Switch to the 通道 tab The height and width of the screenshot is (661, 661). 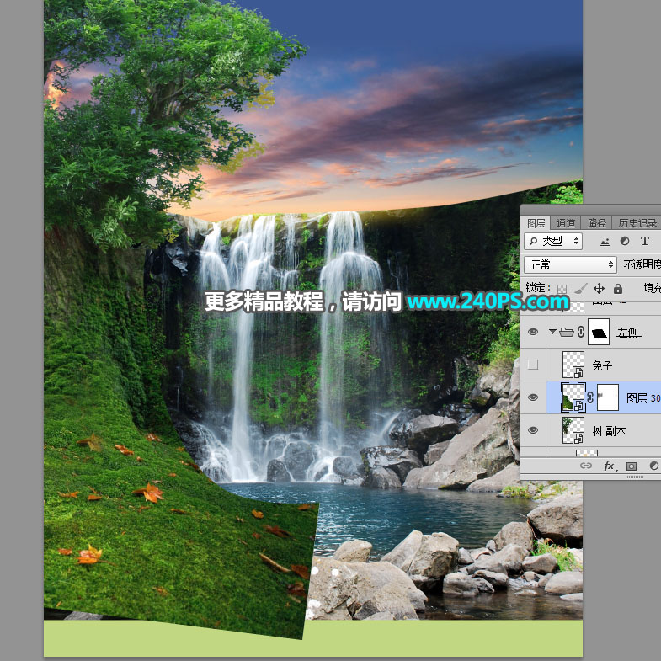click(565, 223)
